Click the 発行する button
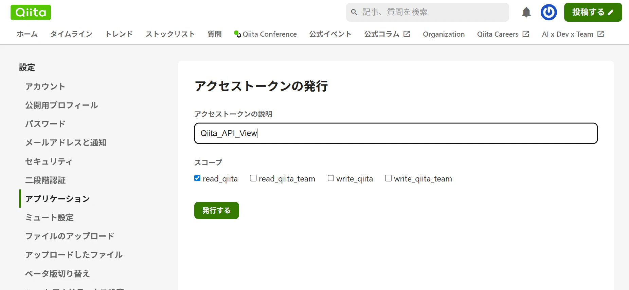The image size is (629, 290). (217, 210)
